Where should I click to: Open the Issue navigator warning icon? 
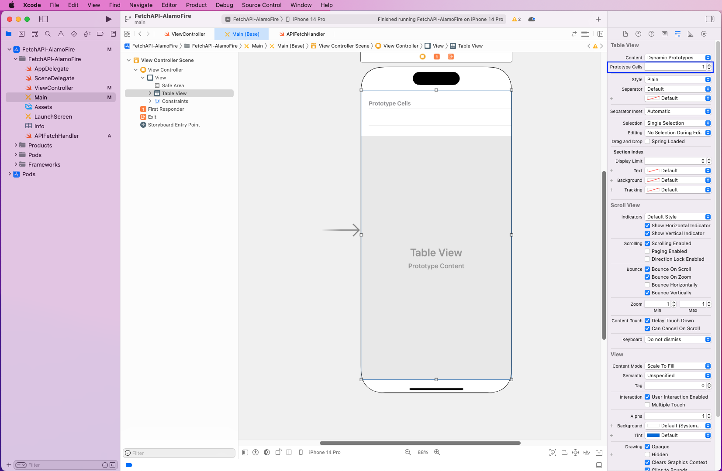pos(61,34)
